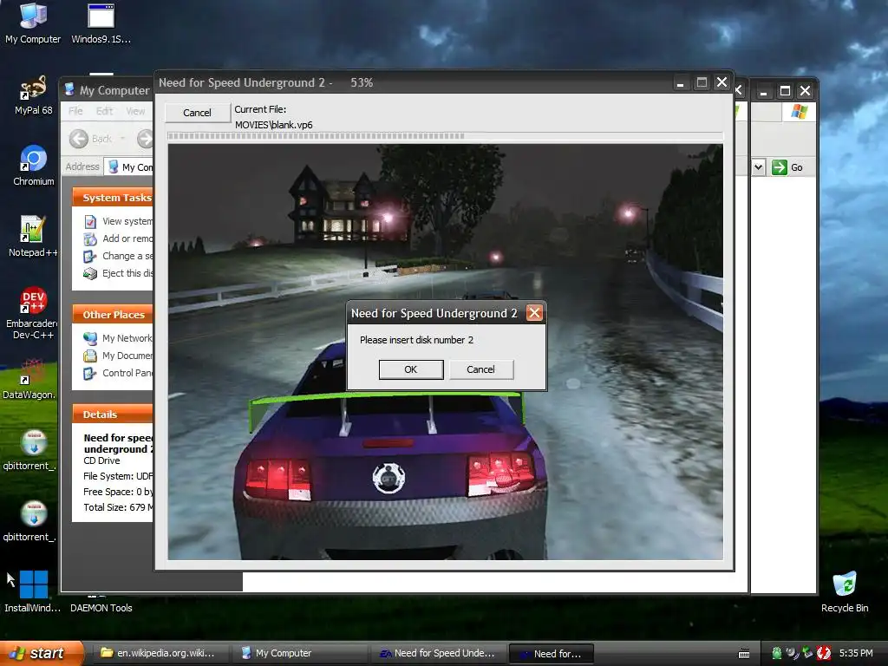Launch the Chromium desktop icon
Viewport: 888px width, 666px height.
pos(34,166)
